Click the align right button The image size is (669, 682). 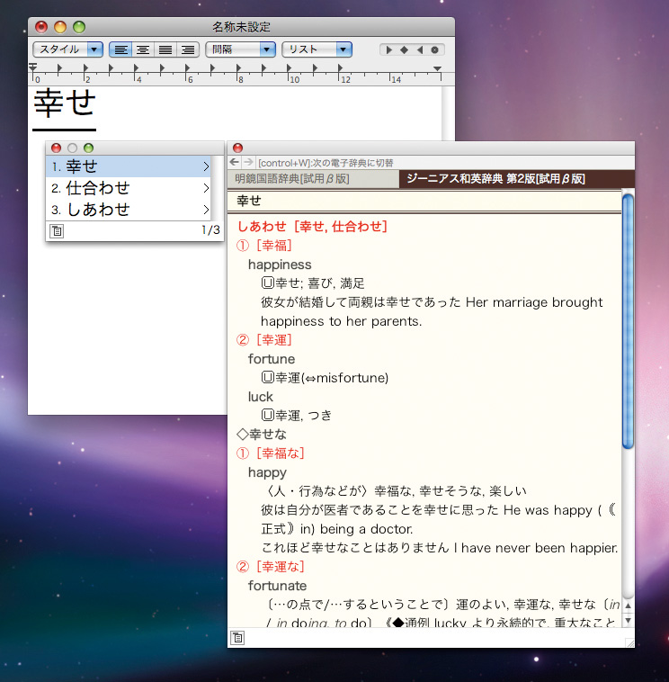(x=188, y=49)
